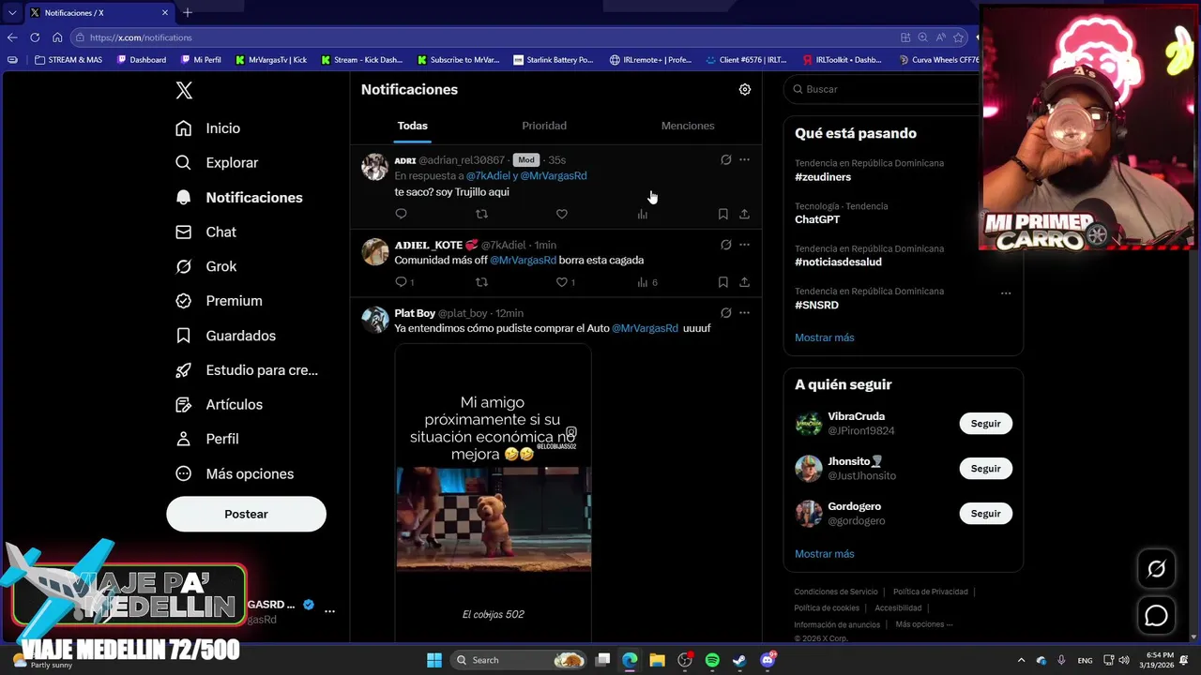Open the Windows Start menu
Image resolution: width=1201 pixels, height=675 pixels.
click(x=433, y=660)
